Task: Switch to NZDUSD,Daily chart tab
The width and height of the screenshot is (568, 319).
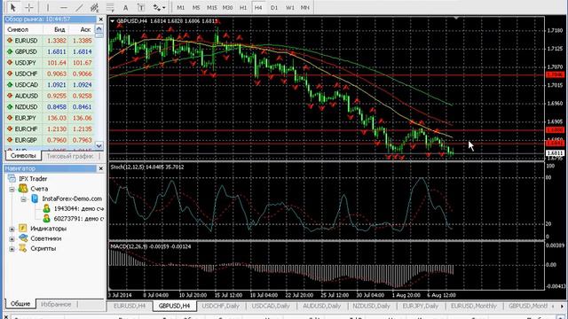Action: 372,306
